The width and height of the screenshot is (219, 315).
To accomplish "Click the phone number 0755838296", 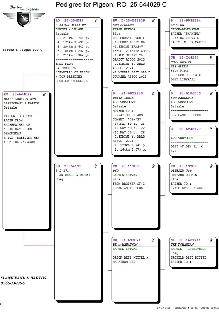I will pos(13,283).
